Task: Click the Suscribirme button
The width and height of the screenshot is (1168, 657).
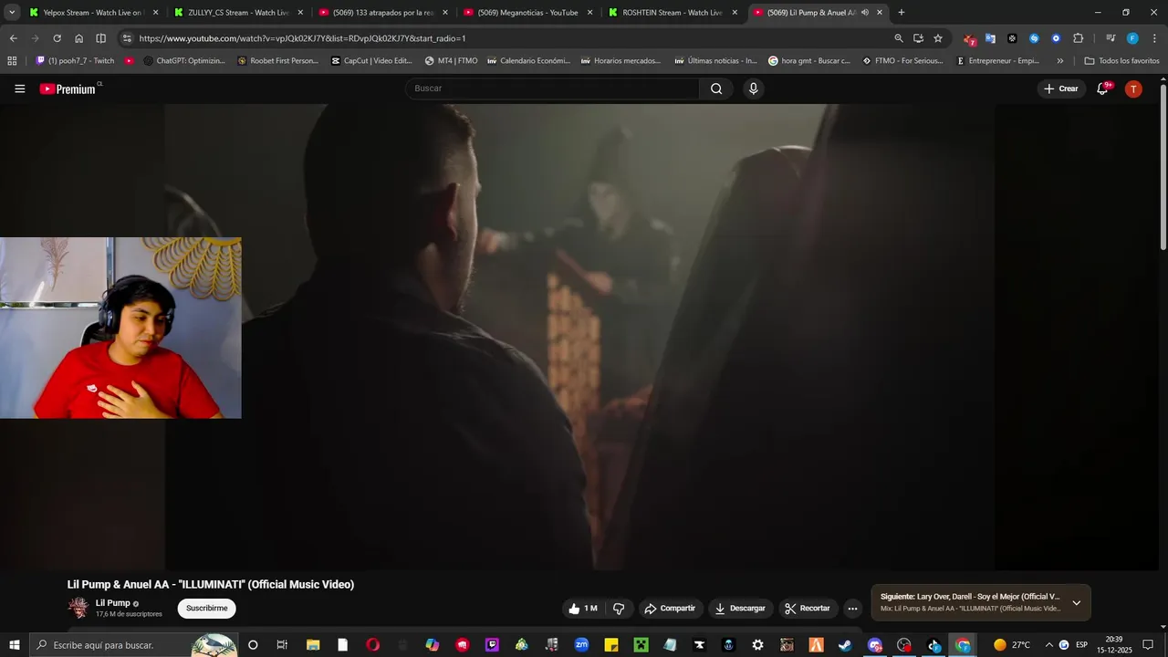Action: point(206,609)
